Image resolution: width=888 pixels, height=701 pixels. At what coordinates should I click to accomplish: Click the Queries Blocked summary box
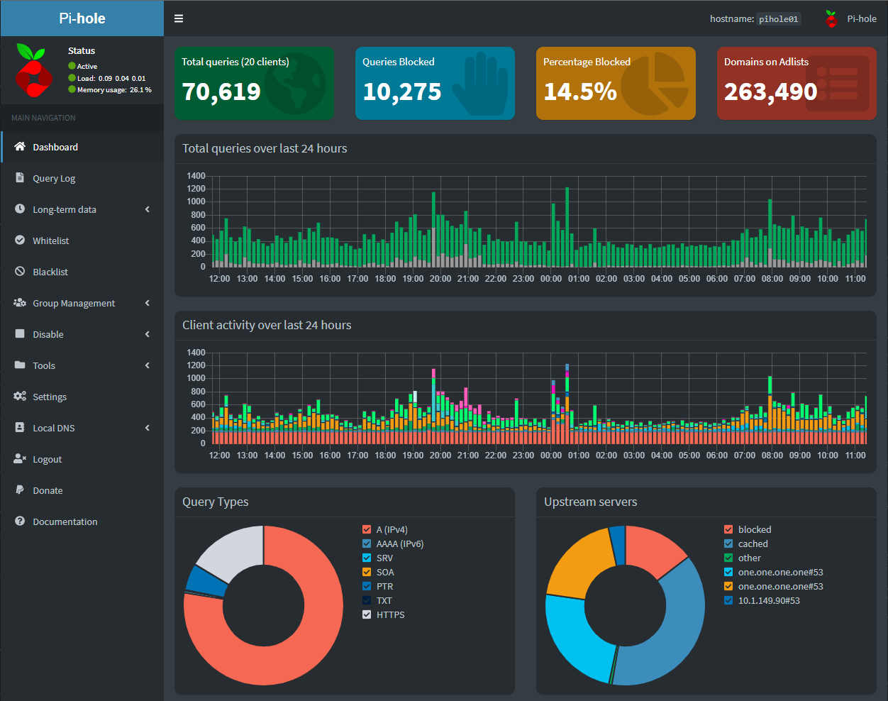[435, 83]
